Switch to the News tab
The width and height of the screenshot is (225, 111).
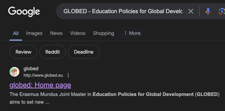tap(56, 33)
